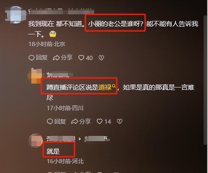This screenshot has height=173, width=208.
Task: Click the share arrow icon on the Beijing comment
Action: coord(56,58)
